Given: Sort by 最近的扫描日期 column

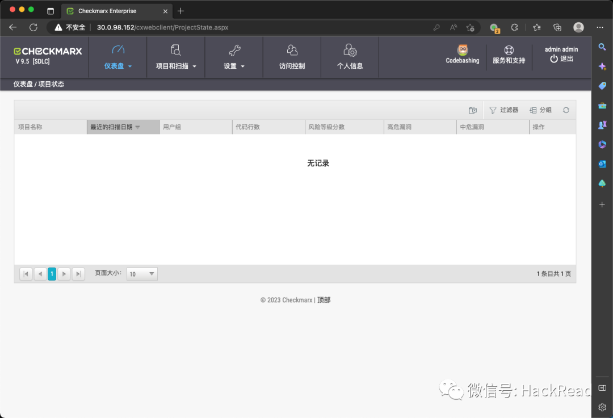Looking at the screenshot, I should (x=123, y=127).
